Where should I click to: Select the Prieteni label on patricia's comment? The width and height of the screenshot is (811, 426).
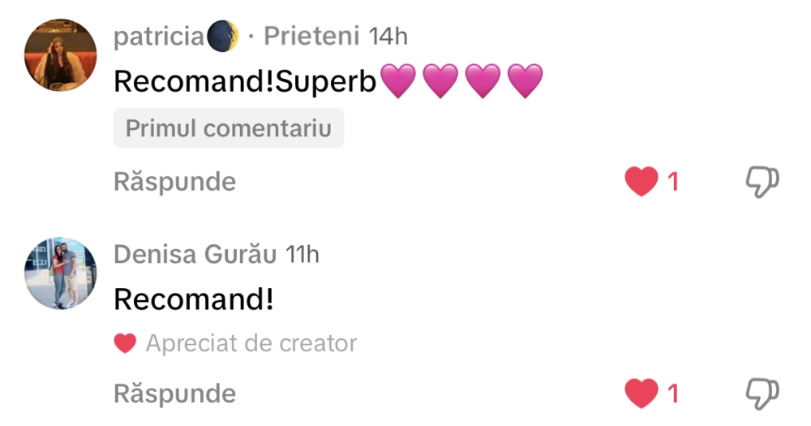(x=311, y=37)
